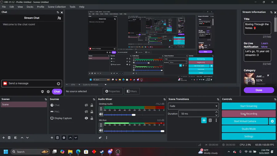This screenshot has width=277, height=156.
Task: Toggle lock on Chat source
Action: (x=92, y=105)
